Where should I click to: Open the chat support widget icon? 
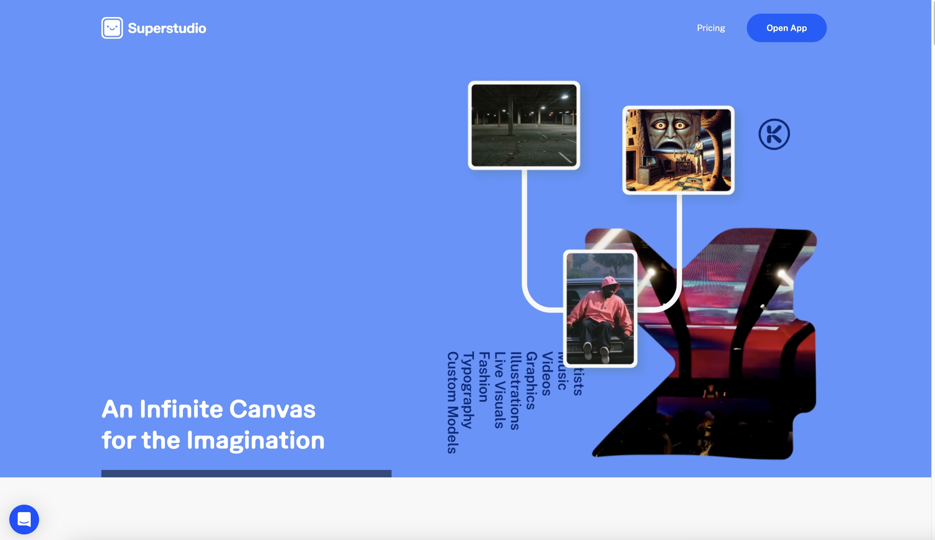click(24, 519)
